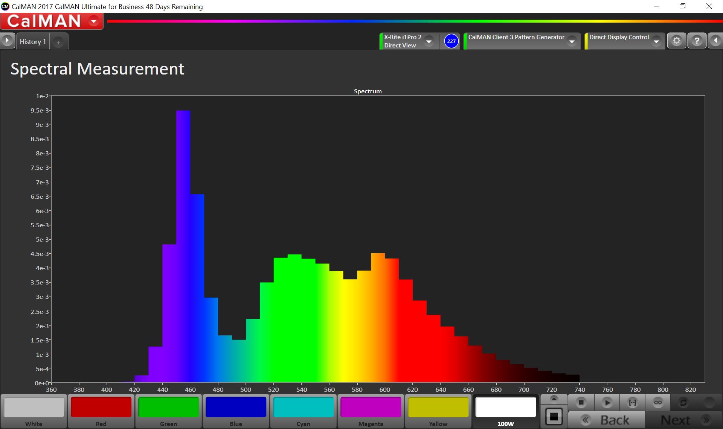
Task: Open CalMAN Client 3 Pattern Generator dropdown
Action: tap(572, 41)
